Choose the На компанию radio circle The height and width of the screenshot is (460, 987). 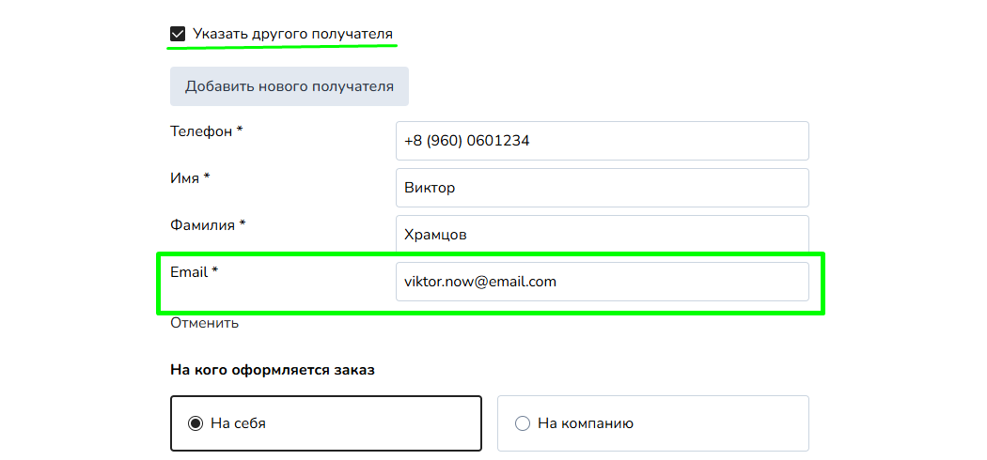[523, 423]
